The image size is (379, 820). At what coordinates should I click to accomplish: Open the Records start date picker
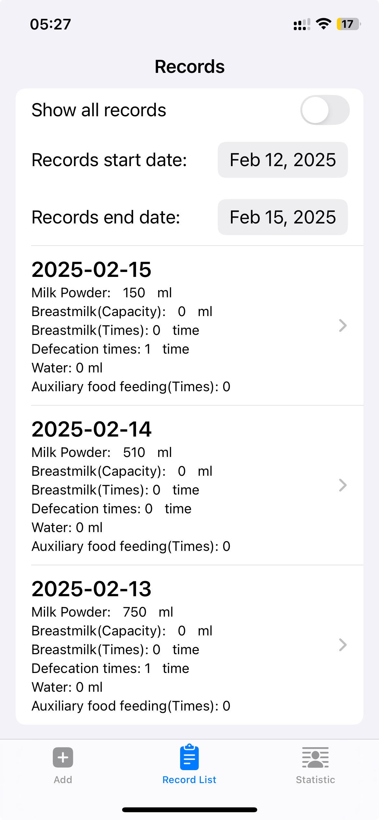coord(282,160)
